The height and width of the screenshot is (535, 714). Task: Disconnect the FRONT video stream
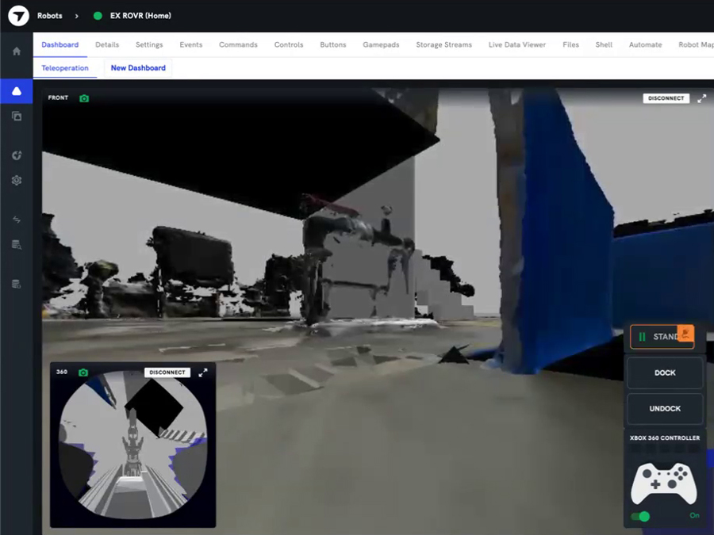(x=665, y=98)
